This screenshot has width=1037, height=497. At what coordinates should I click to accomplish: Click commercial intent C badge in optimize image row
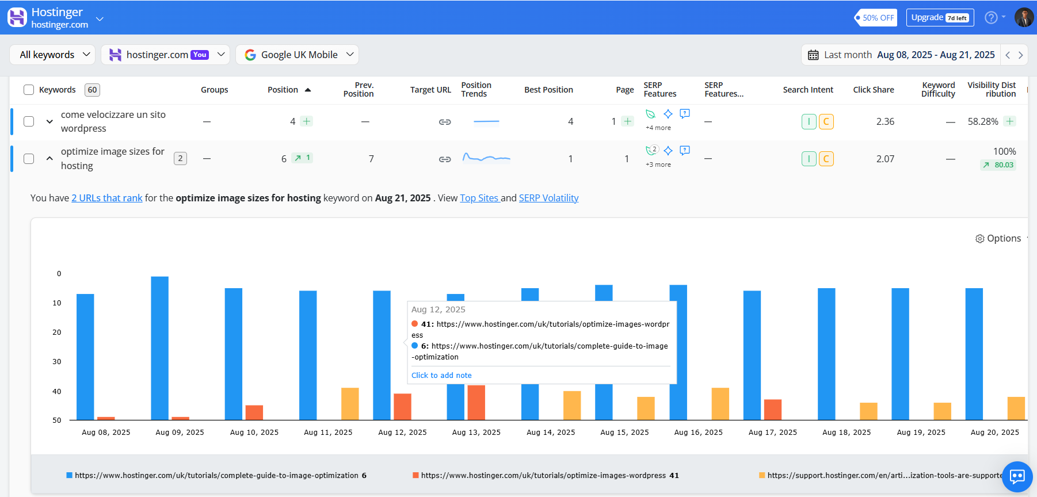[x=826, y=159]
